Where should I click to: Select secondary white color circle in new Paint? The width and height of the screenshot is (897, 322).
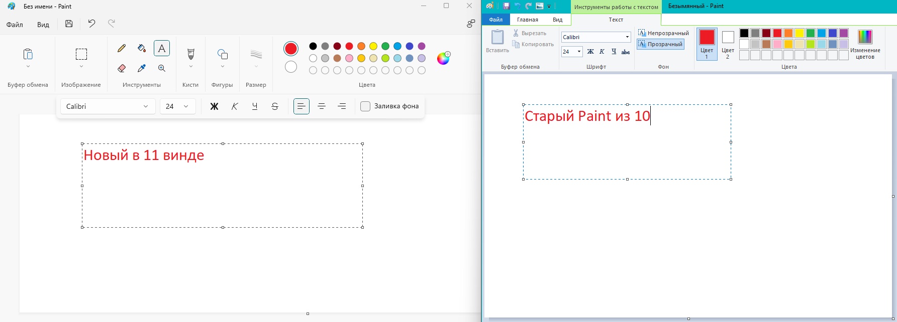click(x=291, y=67)
